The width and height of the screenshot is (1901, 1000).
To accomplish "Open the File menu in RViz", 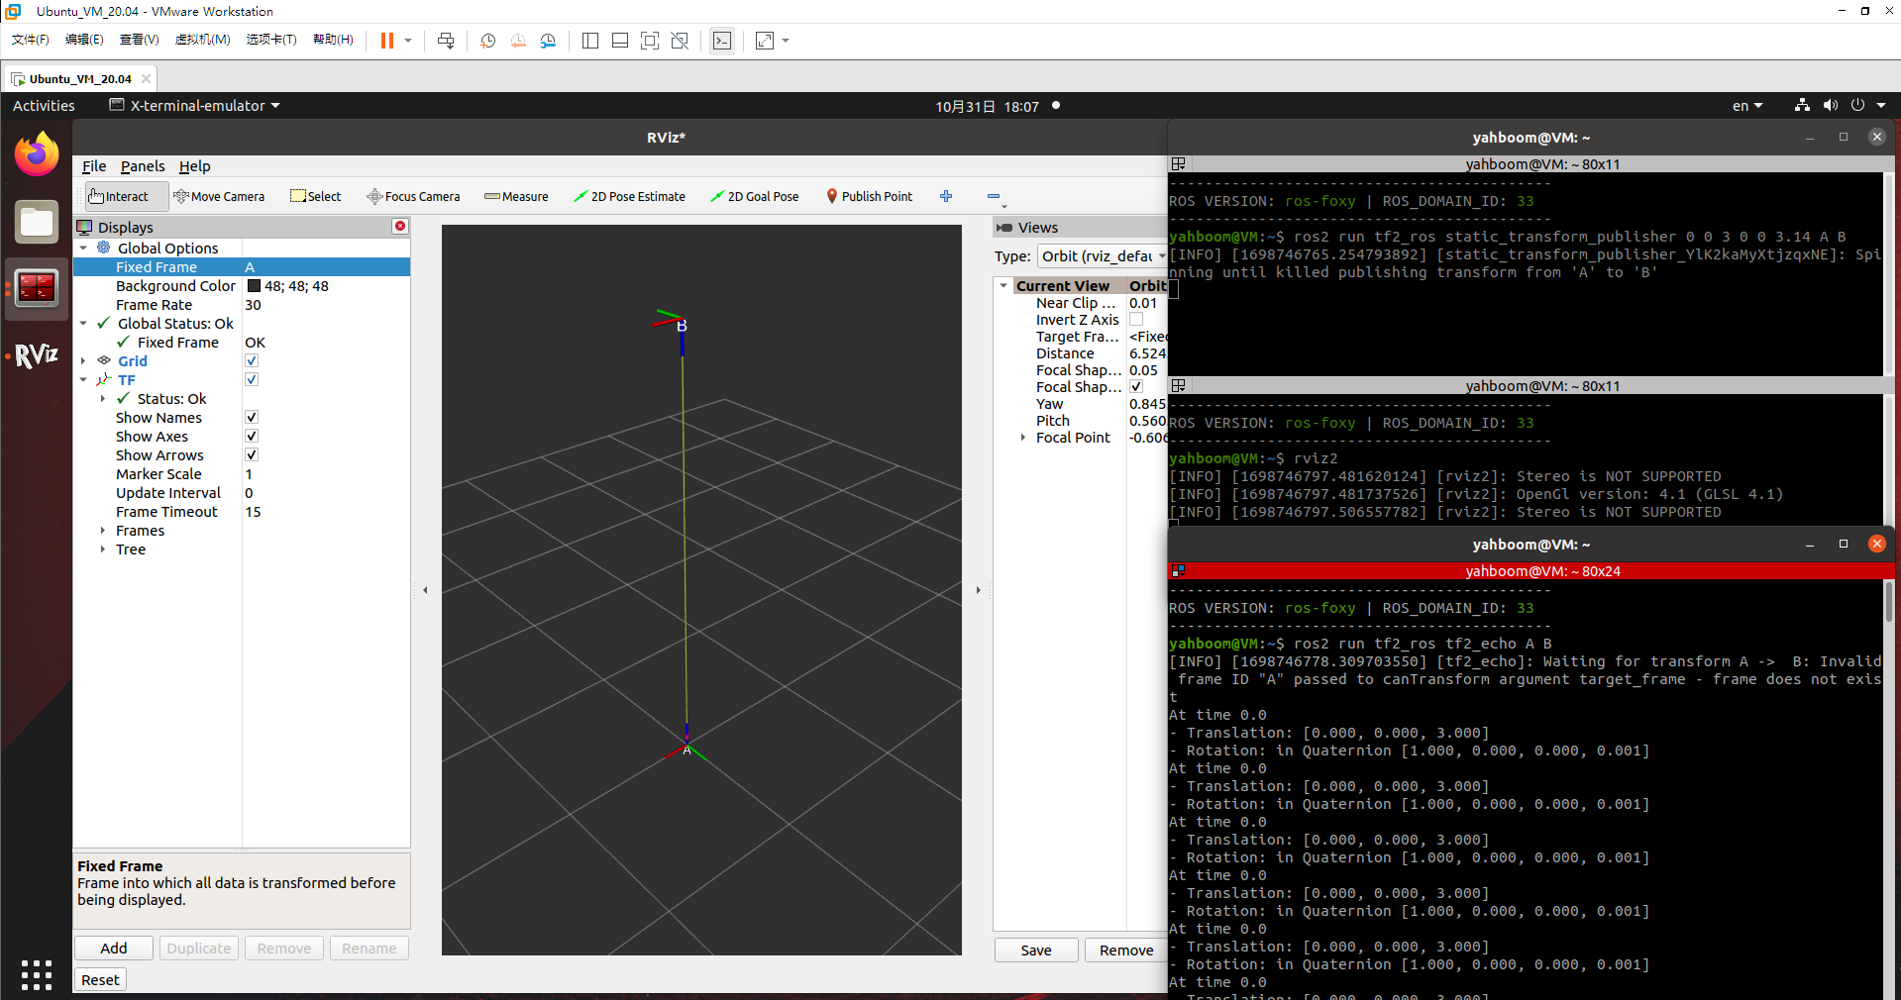I will 94,166.
